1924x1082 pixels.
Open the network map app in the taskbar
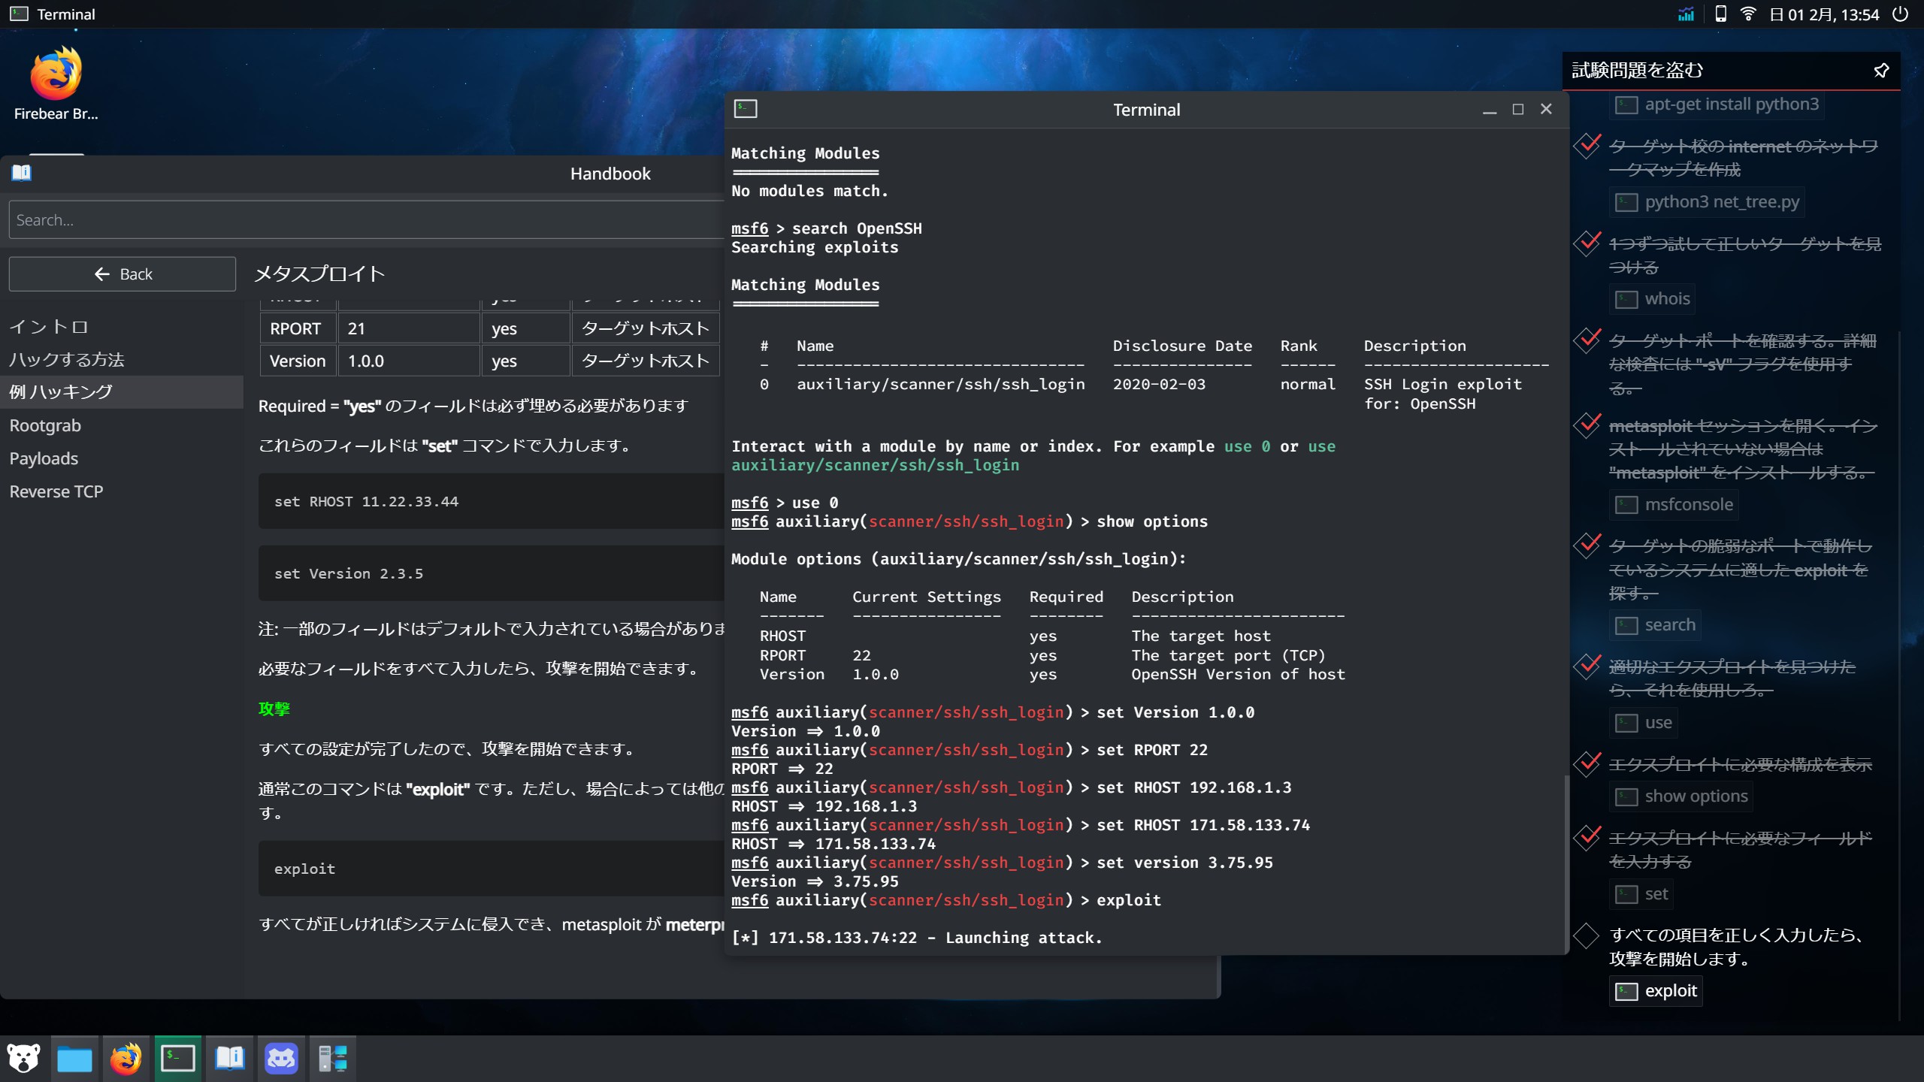[x=332, y=1059]
